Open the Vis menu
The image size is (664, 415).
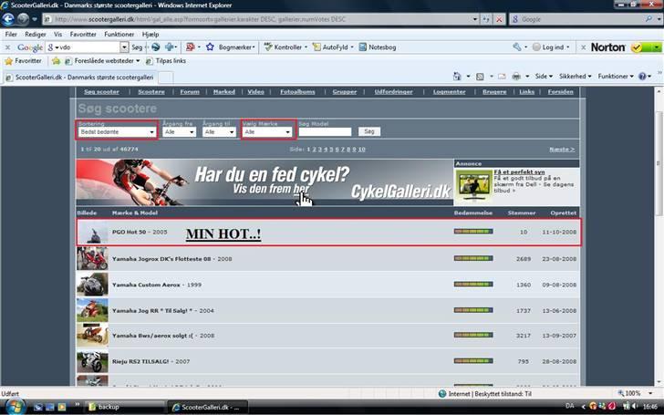tap(58, 35)
